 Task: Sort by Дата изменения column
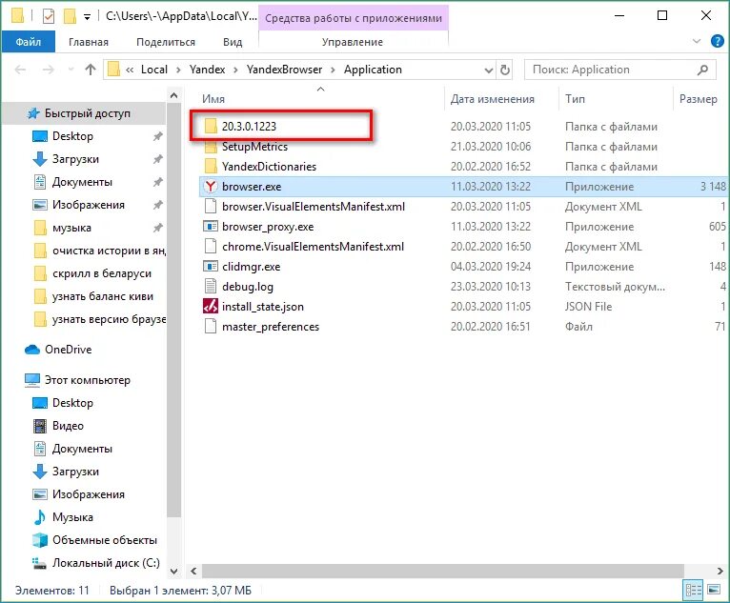pyautogui.click(x=493, y=99)
